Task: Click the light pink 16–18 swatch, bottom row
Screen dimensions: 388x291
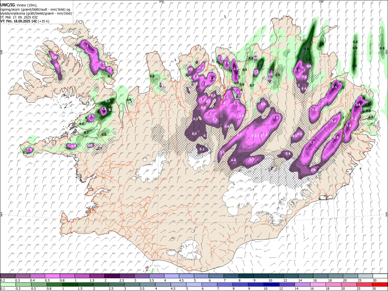Action: pyautogui.click(x=318, y=284)
